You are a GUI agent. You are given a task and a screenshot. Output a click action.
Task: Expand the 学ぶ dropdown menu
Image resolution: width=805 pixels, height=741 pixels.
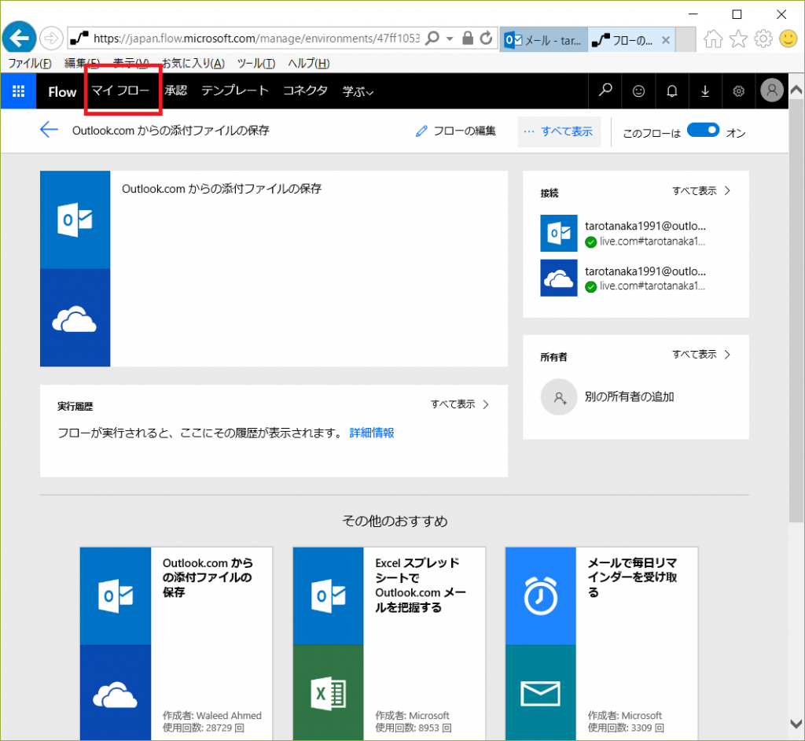[x=358, y=92]
